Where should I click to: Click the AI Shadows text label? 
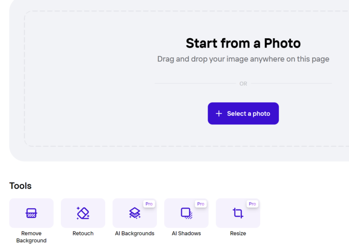(x=186, y=233)
